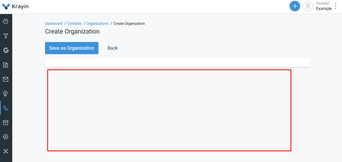Open the Quotes icon in sidebar
This screenshot has width=342, height=162.
coord(6,50)
